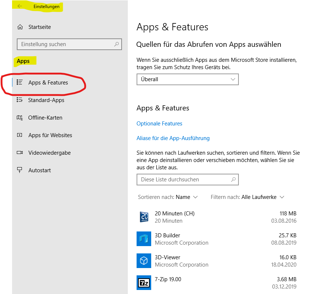Open the Überall app sources dropdown
Screen dimensions: 321x294
click(x=187, y=79)
